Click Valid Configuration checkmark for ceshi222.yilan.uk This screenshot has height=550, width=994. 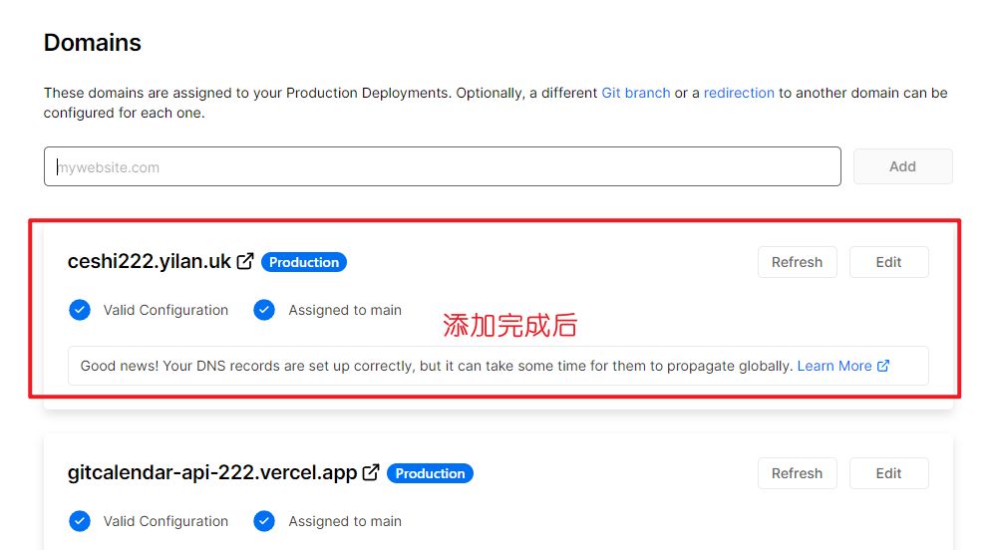[80, 310]
